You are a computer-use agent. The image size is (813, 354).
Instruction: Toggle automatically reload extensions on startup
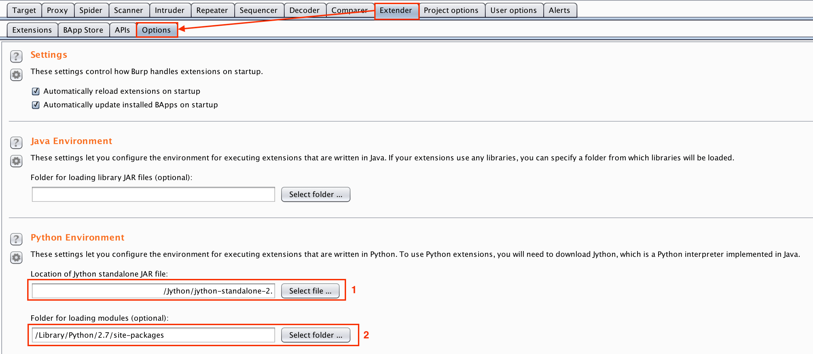click(36, 91)
